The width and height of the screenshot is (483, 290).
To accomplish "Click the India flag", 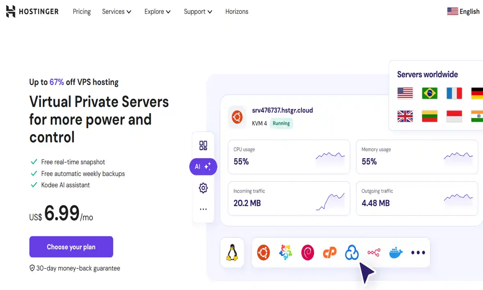I will (477, 116).
